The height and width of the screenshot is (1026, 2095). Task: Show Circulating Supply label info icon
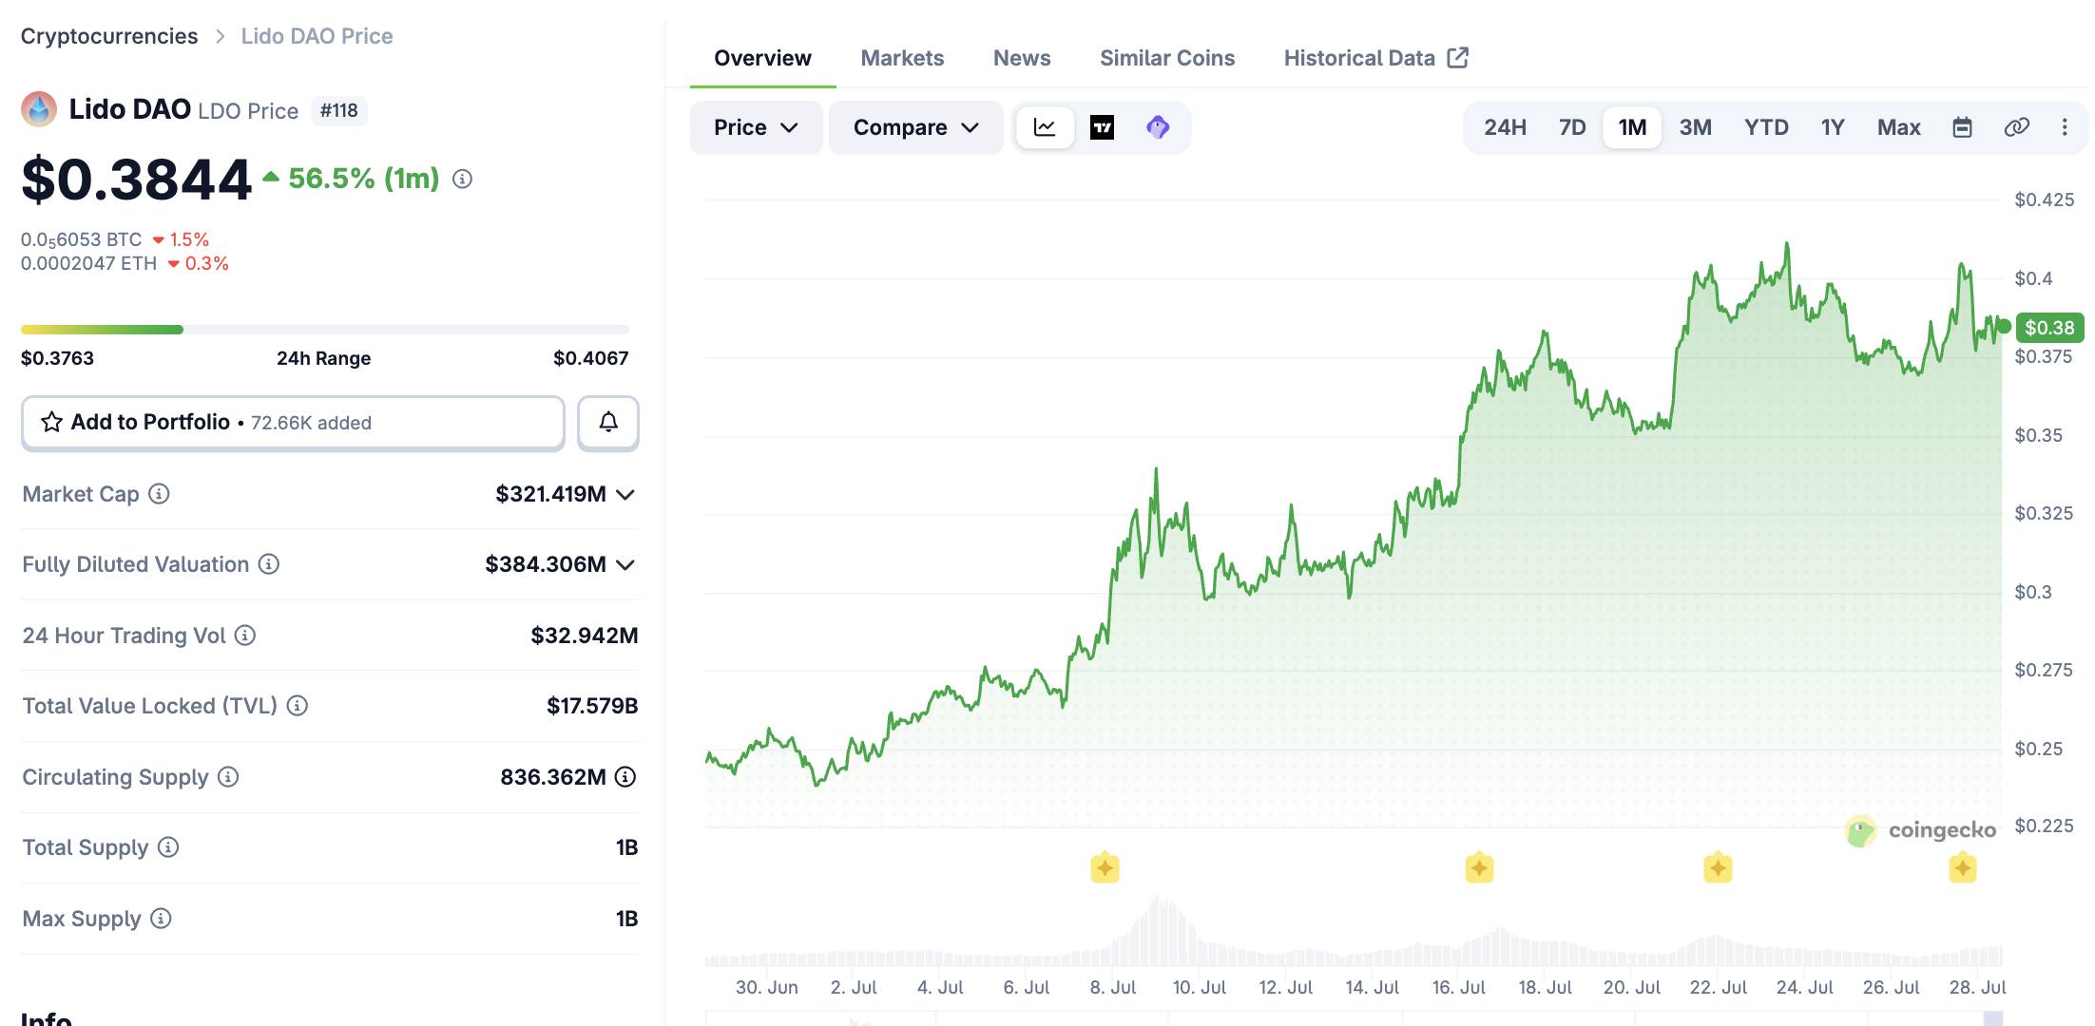[x=228, y=777]
